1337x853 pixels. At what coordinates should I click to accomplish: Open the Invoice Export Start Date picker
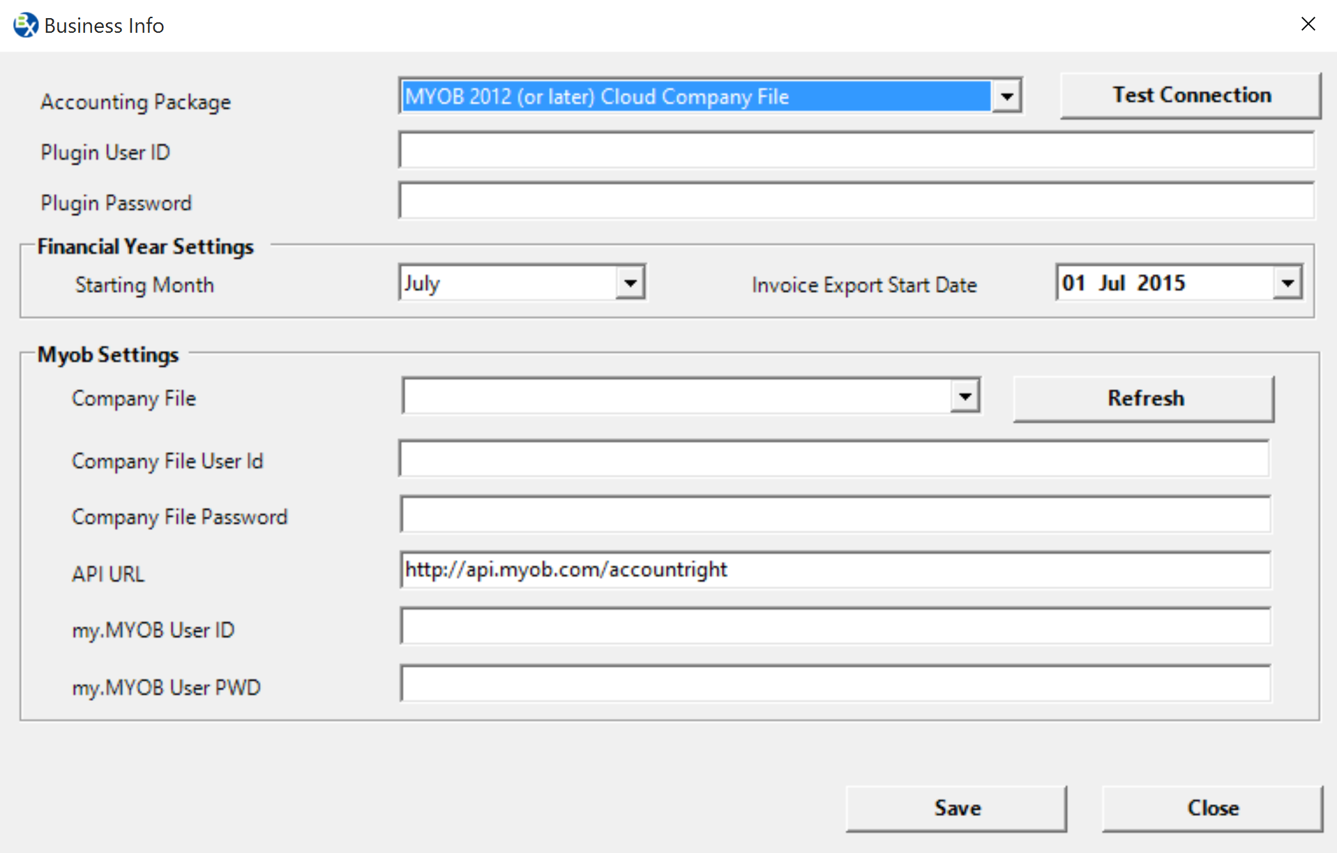pyautogui.click(x=1287, y=283)
